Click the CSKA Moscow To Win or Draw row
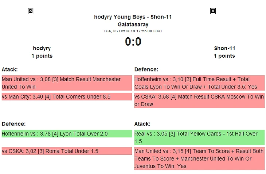266x174 pixels. click(x=199, y=100)
